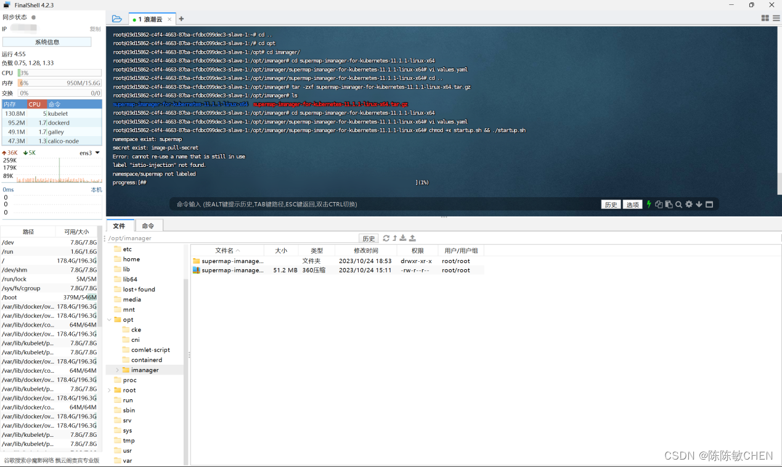The width and height of the screenshot is (782, 467).
Task: Select the cni folder in tree
Action: point(131,340)
